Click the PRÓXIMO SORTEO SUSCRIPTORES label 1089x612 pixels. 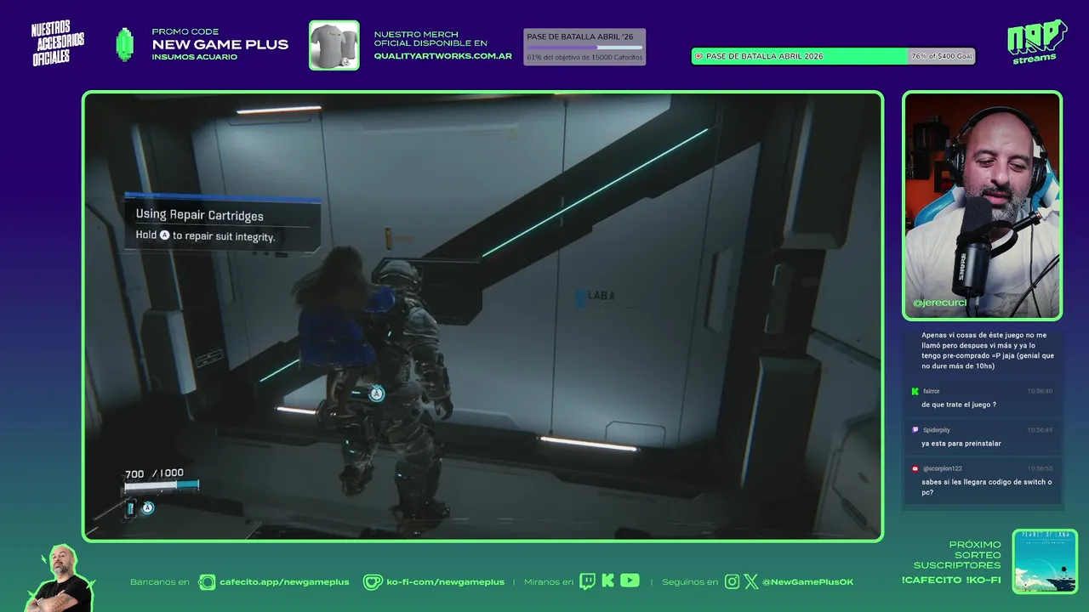(x=957, y=554)
